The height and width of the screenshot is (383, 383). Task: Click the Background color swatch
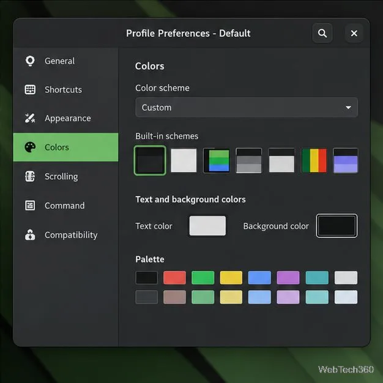337,226
